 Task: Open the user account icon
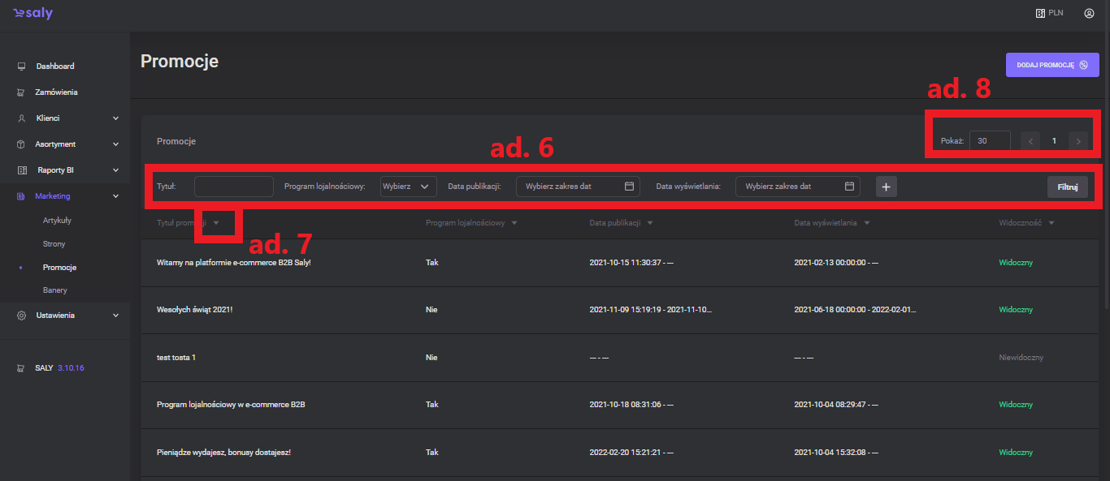(x=1089, y=14)
